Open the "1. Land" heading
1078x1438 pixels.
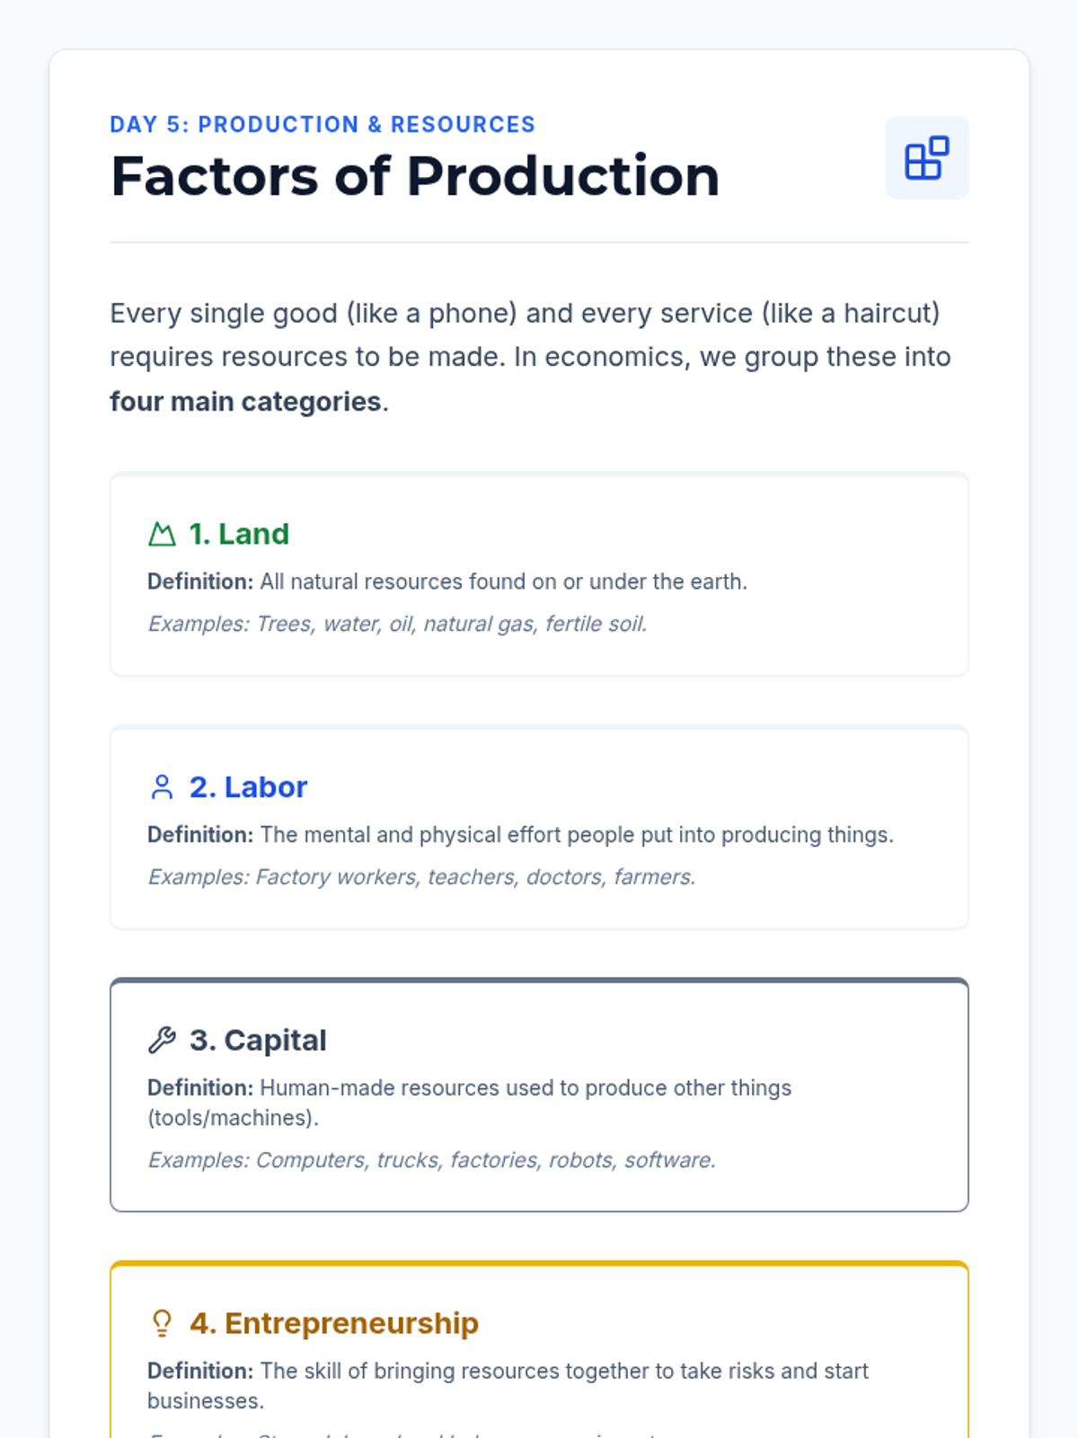pos(239,534)
